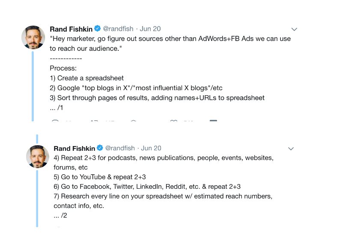Click the verified checkmark badge in the second tweet

(x=100, y=148)
